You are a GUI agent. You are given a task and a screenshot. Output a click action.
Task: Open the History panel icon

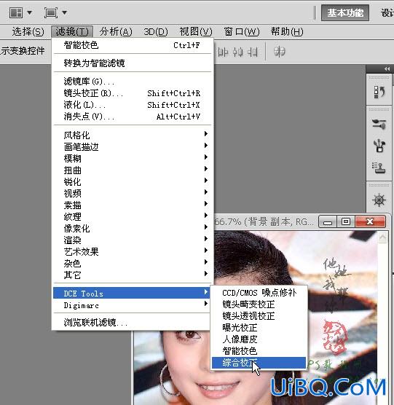point(379,92)
